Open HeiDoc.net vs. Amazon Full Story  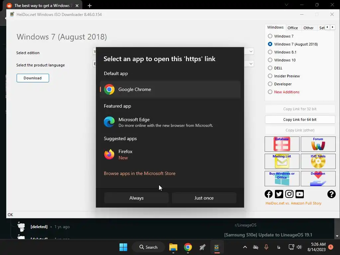point(294,203)
